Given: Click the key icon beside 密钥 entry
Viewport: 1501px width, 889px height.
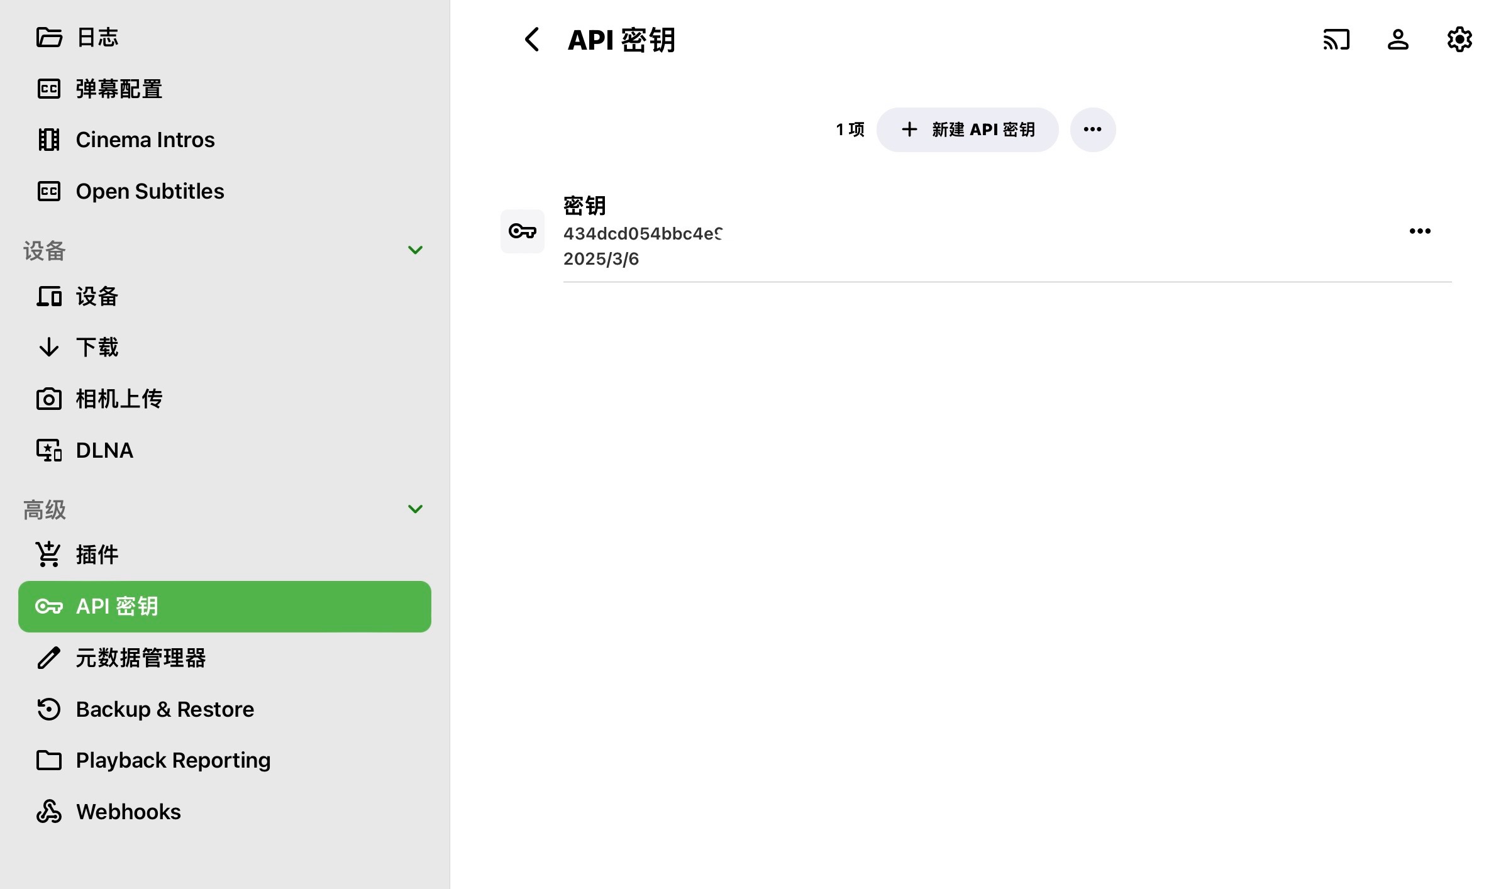Looking at the screenshot, I should point(522,231).
